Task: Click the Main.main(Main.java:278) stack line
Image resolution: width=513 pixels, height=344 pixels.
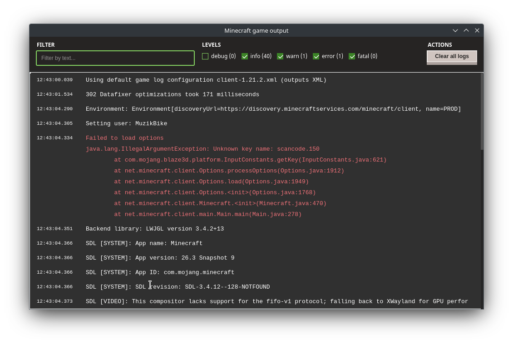Action: [x=208, y=214]
